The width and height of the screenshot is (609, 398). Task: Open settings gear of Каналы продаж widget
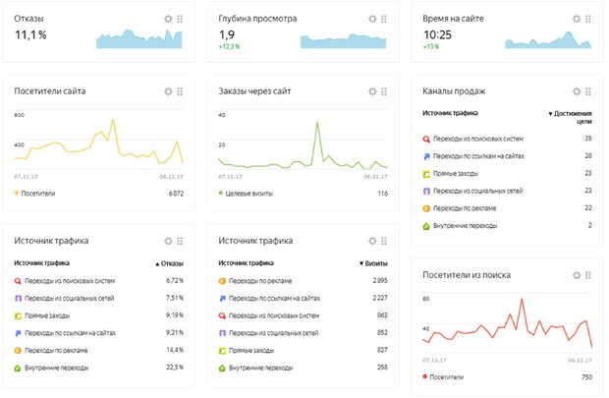click(577, 91)
